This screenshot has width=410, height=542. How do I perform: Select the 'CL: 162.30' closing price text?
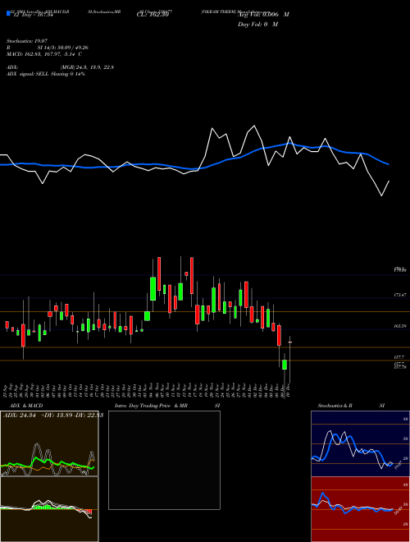(x=153, y=15)
